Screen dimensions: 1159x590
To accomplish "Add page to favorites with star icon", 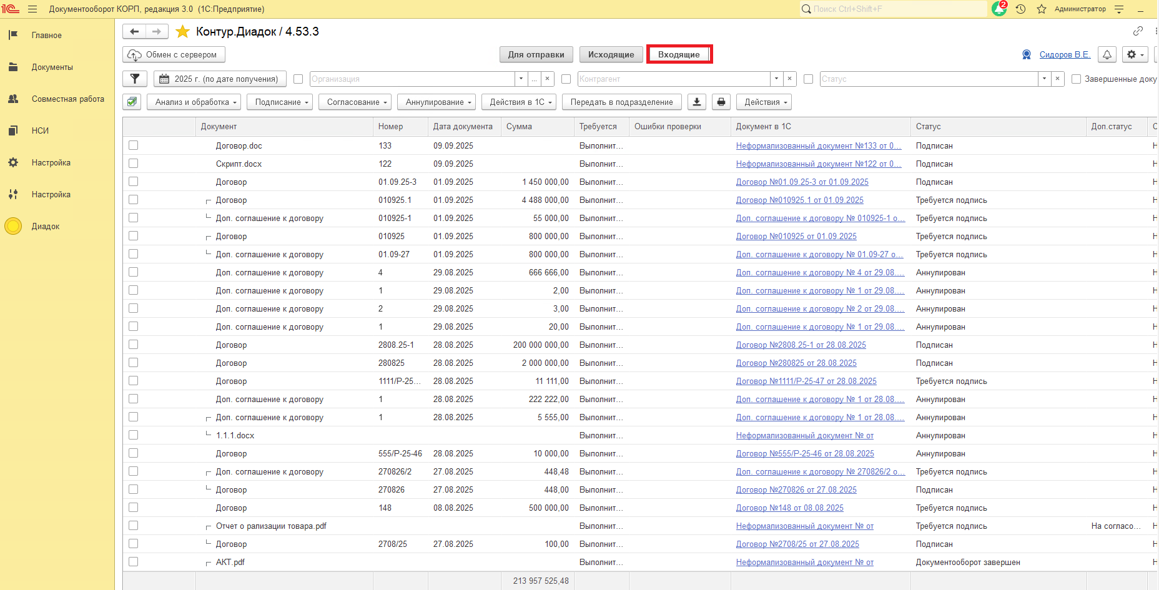I will pyautogui.click(x=182, y=31).
